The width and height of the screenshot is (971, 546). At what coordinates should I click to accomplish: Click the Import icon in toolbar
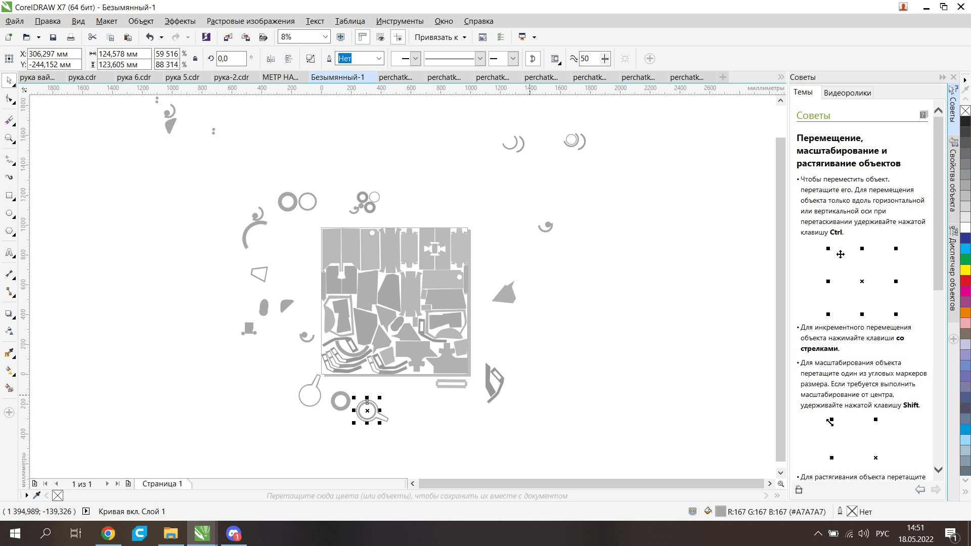[228, 37]
